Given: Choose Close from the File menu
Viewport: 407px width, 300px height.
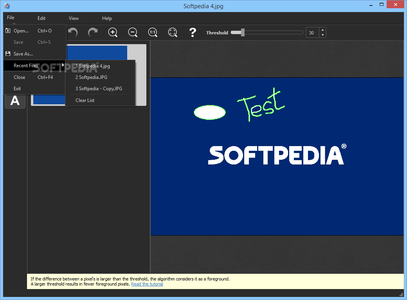Looking at the screenshot, I should (x=35, y=77).
